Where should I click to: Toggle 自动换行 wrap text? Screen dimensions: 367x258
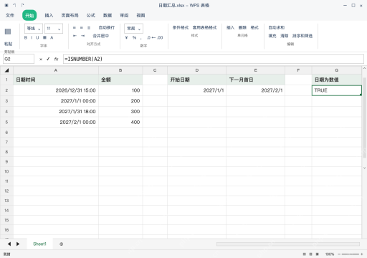click(107, 28)
